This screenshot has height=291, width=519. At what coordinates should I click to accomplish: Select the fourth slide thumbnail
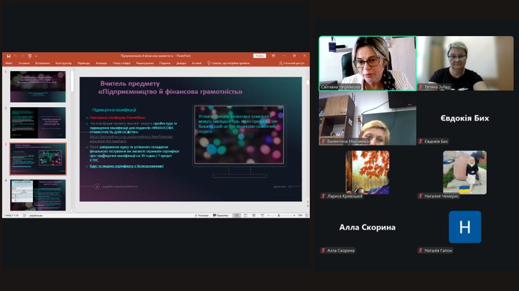click(37, 195)
